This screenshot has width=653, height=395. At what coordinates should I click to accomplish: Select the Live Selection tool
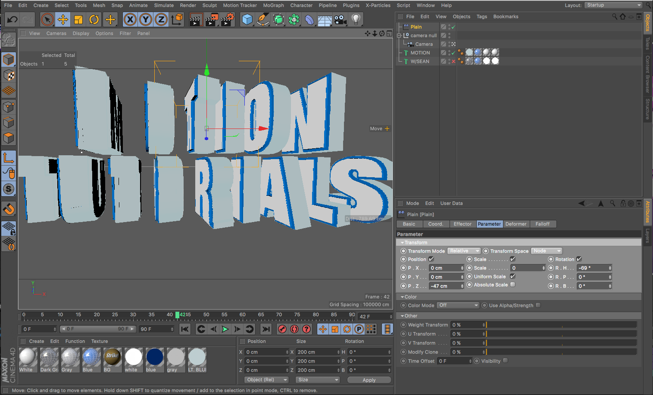[x=47, y=19]
